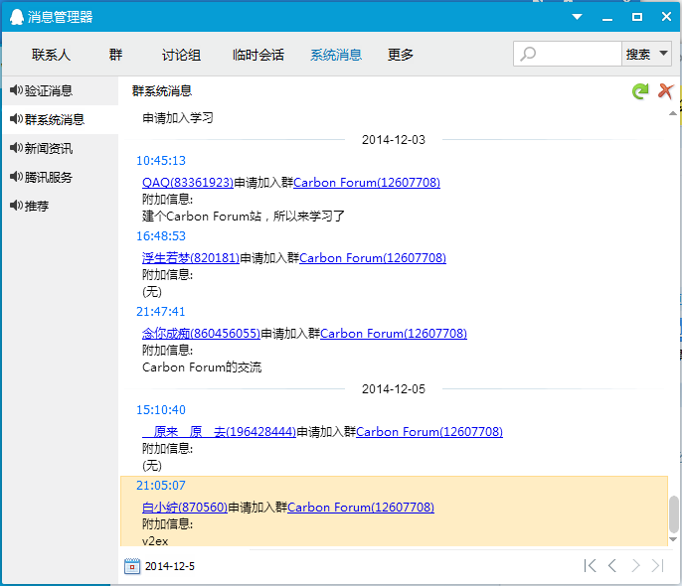Click the 10:45:13 timestamp
The width and height of the screenshot is (682, 586).
[161, 161]
